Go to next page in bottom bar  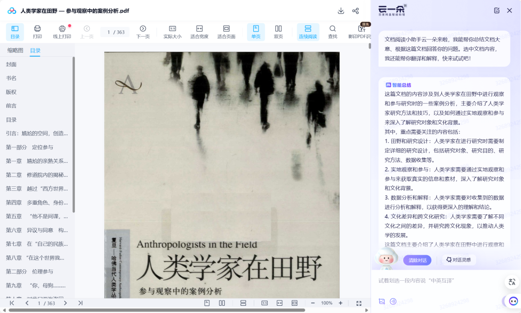click(65, 303)
